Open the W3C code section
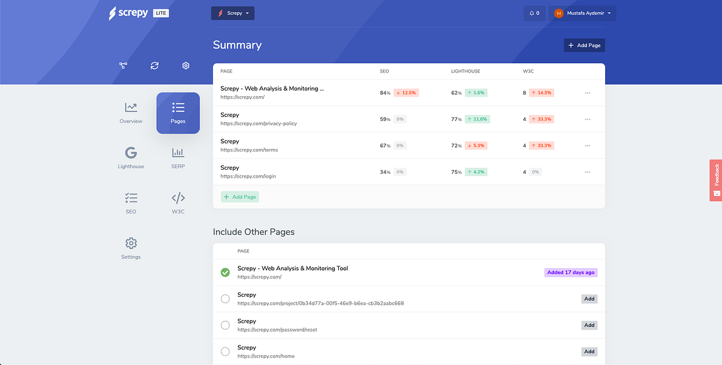 [x=178, y=203]
